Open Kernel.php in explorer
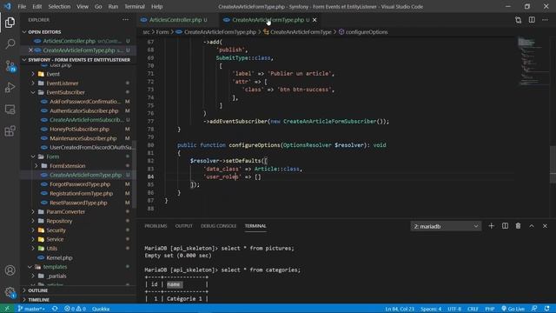This screenshot has width=556, height=313. pos(59,257)
